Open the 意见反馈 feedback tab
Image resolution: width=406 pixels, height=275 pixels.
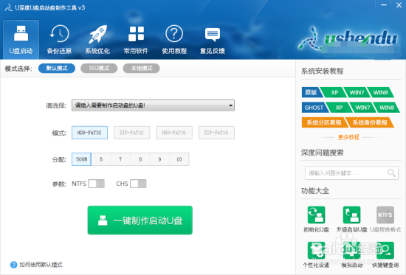(213, 40)
